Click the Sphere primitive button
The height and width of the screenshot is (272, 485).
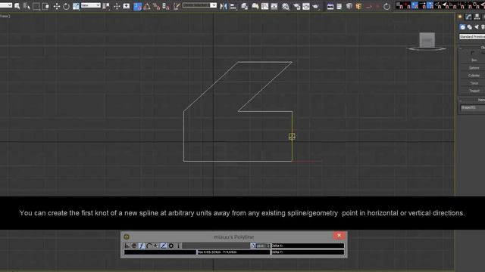point(474,68)
